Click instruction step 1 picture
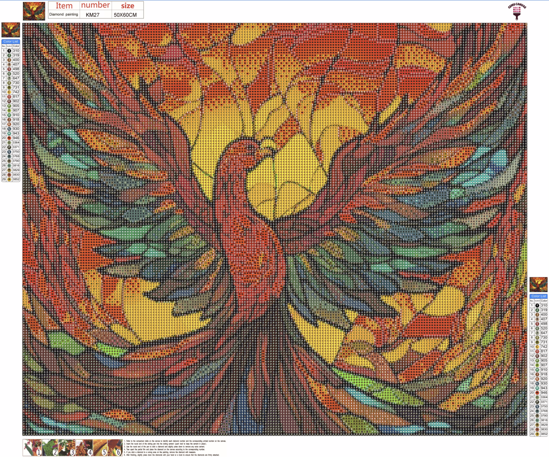The height and width of the screenshot is (457, 549). (33, 447)
